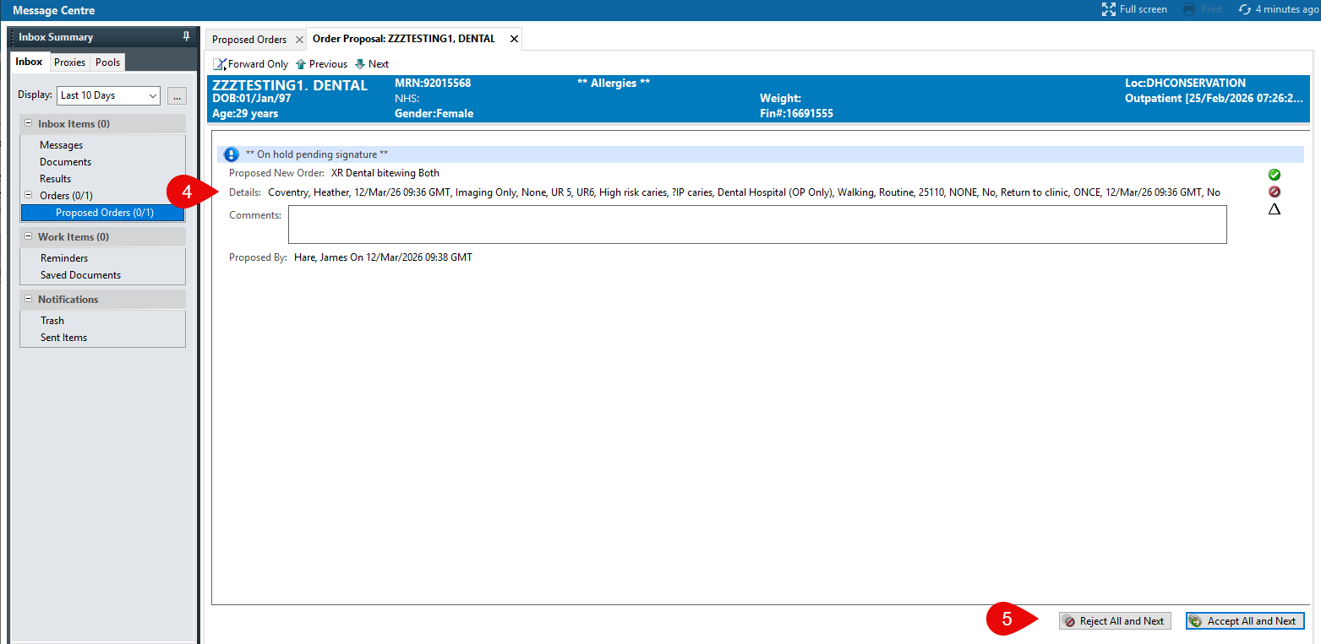This screenshot has height=644, width=1321.
Task: Click inside the Comments text box
Action: click(756, 225)
